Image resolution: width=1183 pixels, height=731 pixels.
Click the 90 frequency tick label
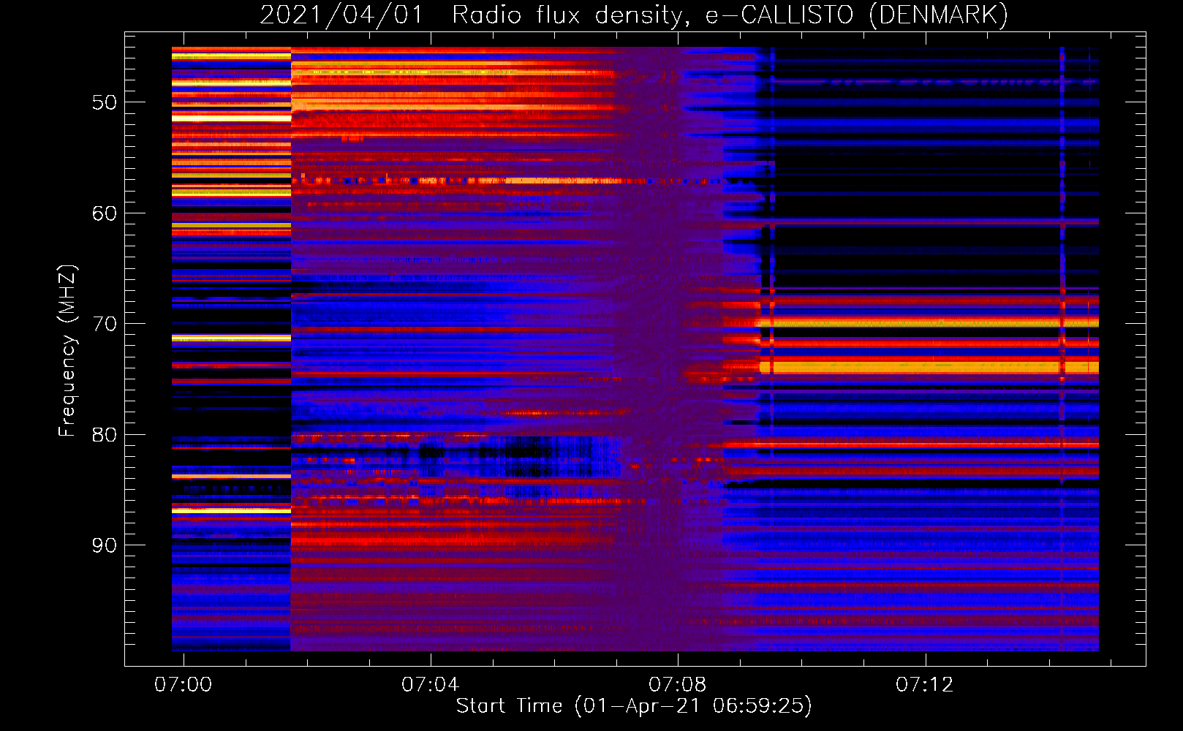tap(105, 545)
